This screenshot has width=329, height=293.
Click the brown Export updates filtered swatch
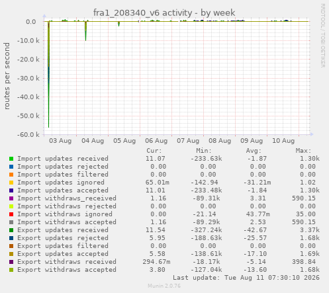[11, 246]
